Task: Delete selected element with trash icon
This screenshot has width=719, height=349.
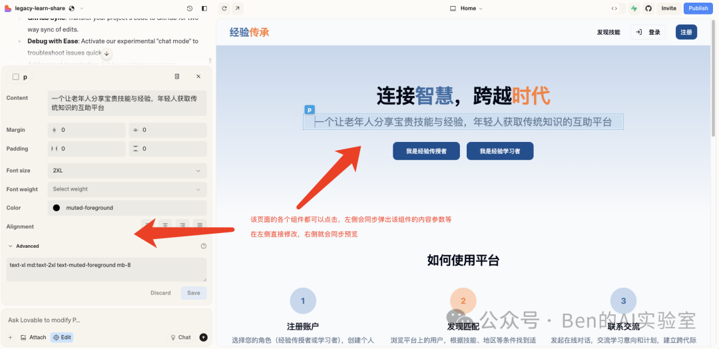Action: (x=177, y=77)
